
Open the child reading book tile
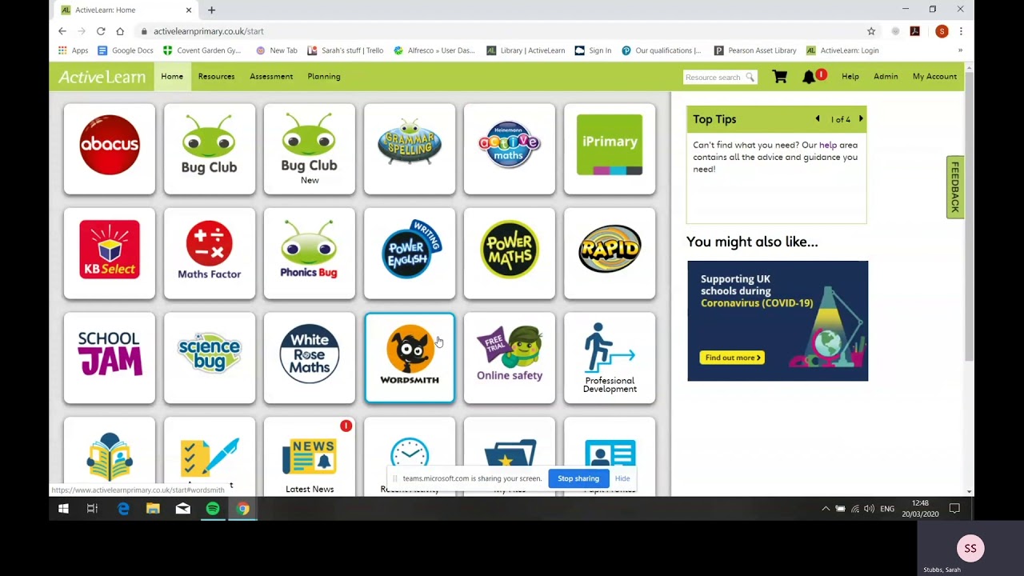(x=110, y=457)
